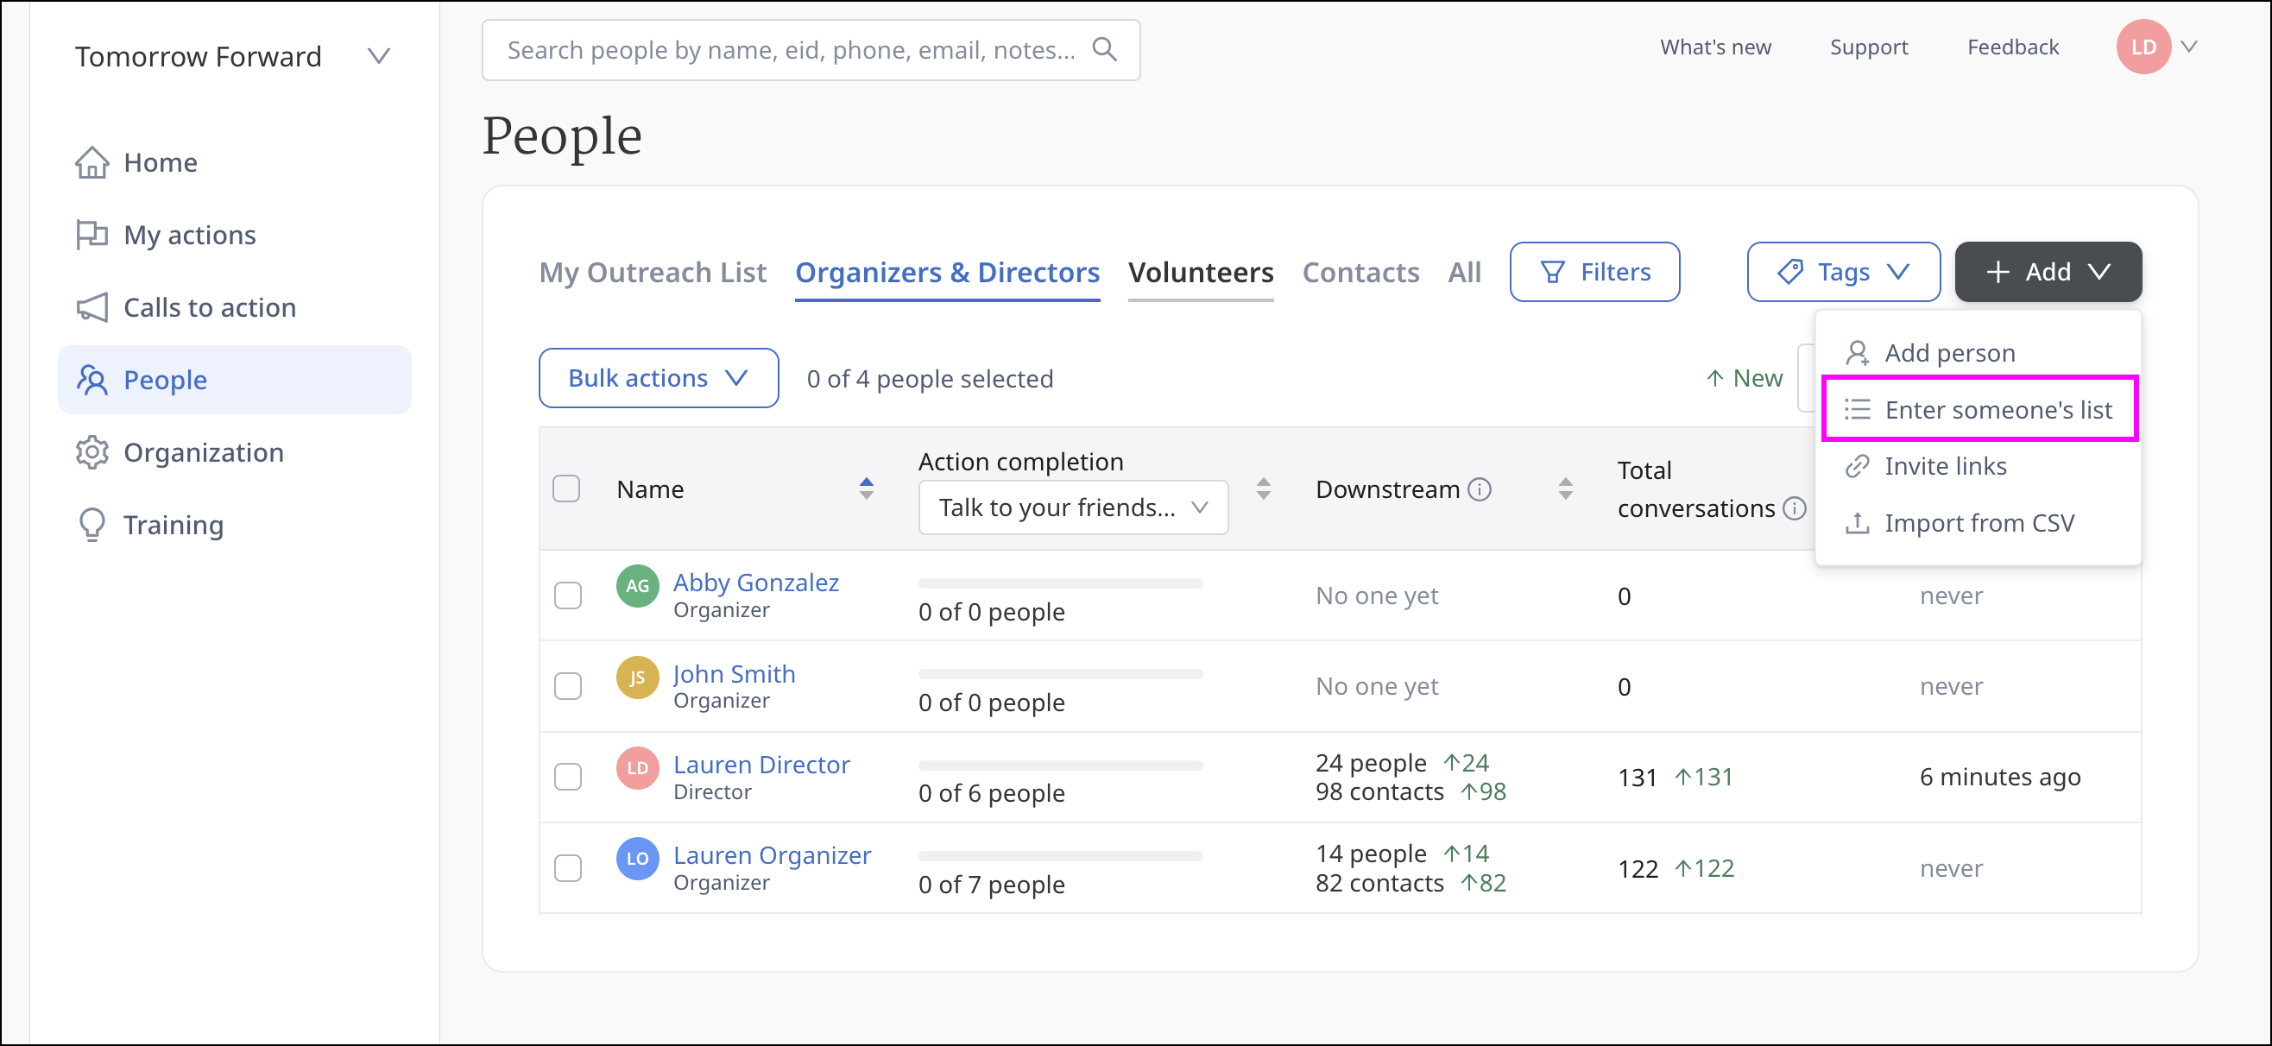Screen dimensions: 2272x1046
Task: Open the Tags dropdown
Action: pos(1842,272)
